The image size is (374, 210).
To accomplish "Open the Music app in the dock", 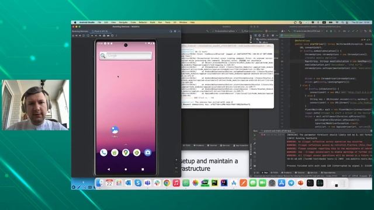I will 176,183.
